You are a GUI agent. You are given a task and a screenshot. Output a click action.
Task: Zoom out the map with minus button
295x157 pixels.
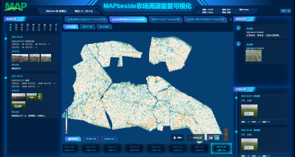(226, 139)
